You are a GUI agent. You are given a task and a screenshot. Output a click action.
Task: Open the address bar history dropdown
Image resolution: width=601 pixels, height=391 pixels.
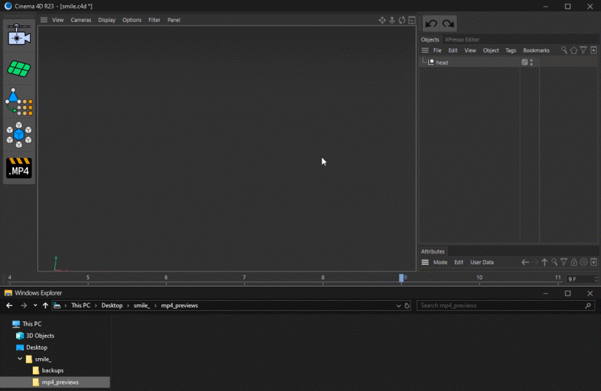(x=398, y=306)
